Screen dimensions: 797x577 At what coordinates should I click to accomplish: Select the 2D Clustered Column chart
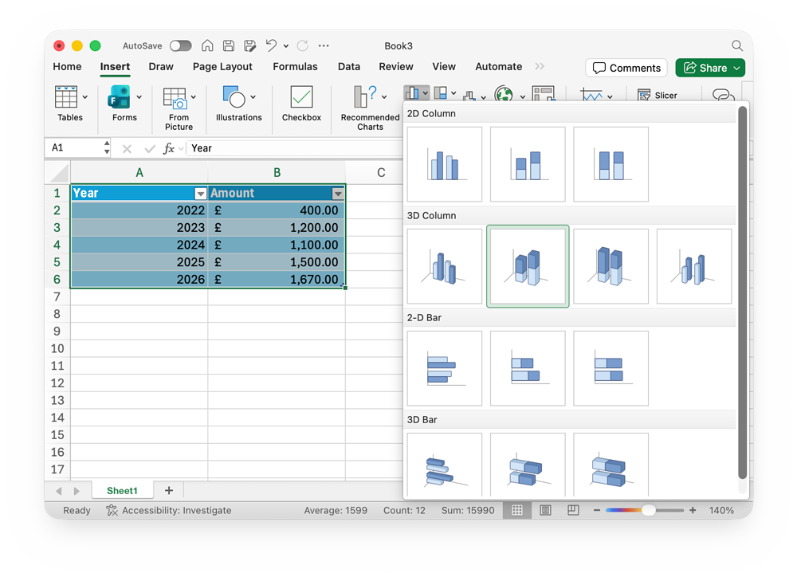pyautogui.click(x=444, y=164)
